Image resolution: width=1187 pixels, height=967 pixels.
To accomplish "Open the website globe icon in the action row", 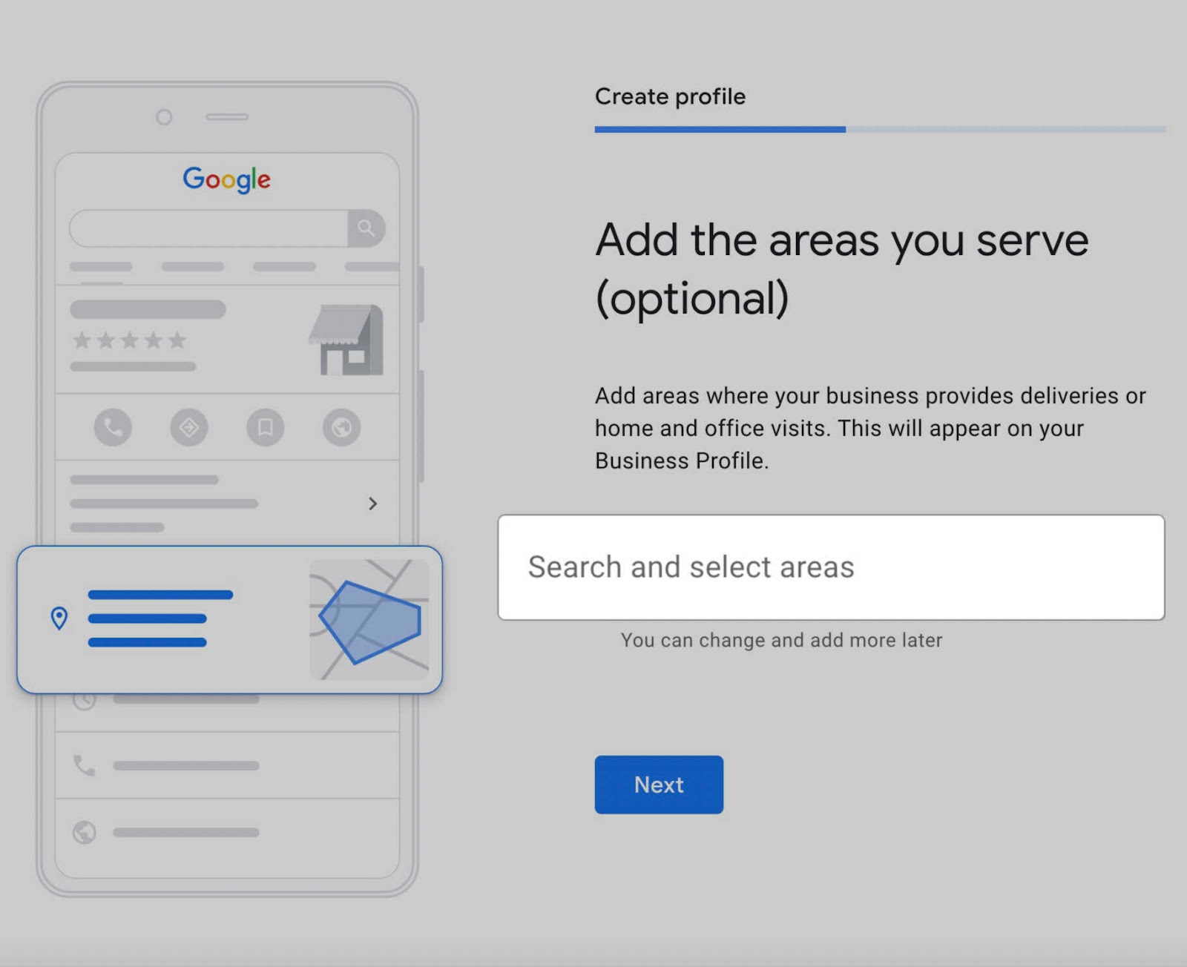I will [x=342, y=428].
